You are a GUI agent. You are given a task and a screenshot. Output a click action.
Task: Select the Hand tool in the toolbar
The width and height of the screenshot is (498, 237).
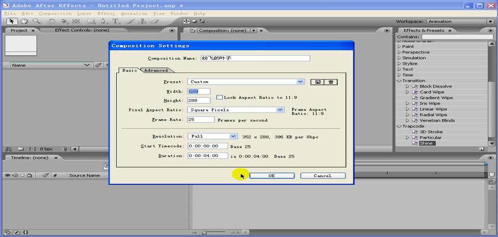(25, 21)
